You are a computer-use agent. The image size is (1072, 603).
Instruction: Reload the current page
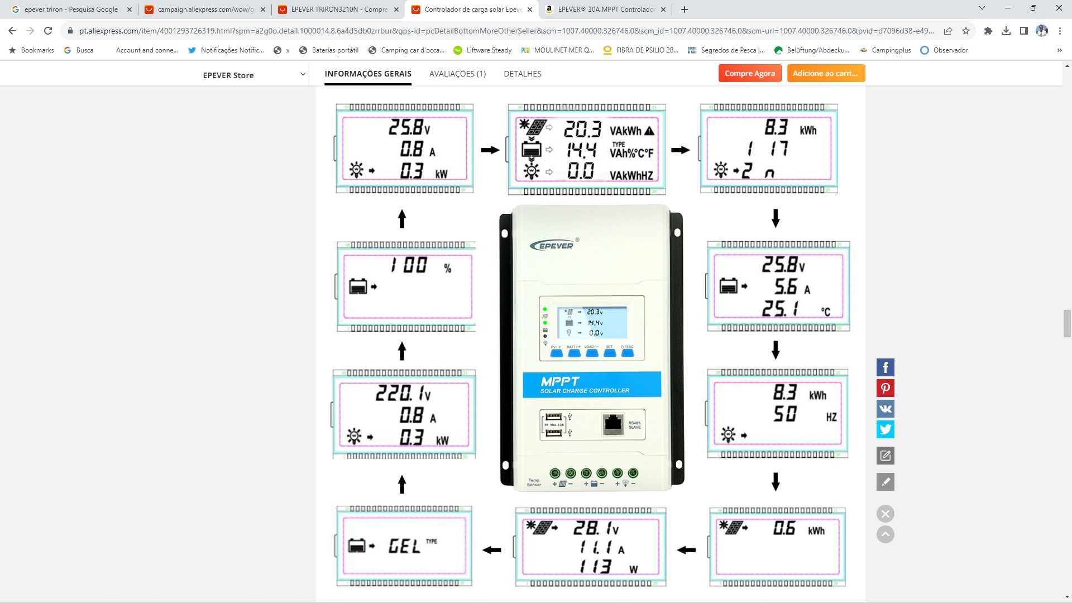48,31
